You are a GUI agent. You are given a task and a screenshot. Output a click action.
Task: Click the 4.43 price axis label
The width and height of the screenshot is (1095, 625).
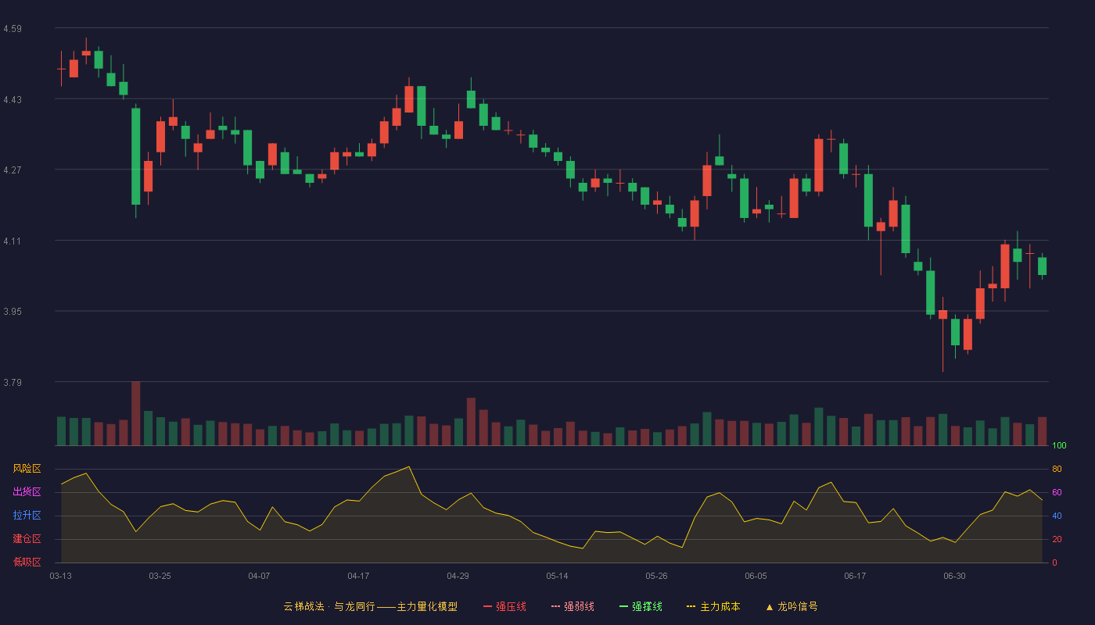coord(13,100)
